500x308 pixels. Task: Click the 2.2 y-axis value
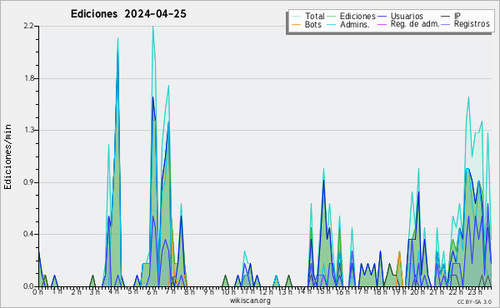[x=28, y=26]
